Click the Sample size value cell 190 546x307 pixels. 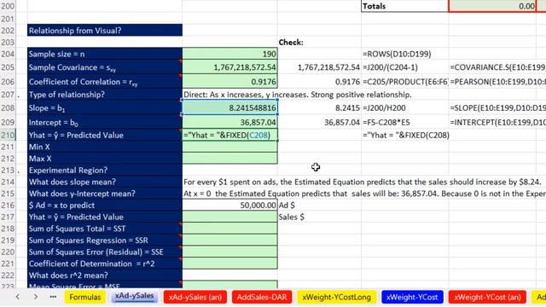[x=229, y=54]
